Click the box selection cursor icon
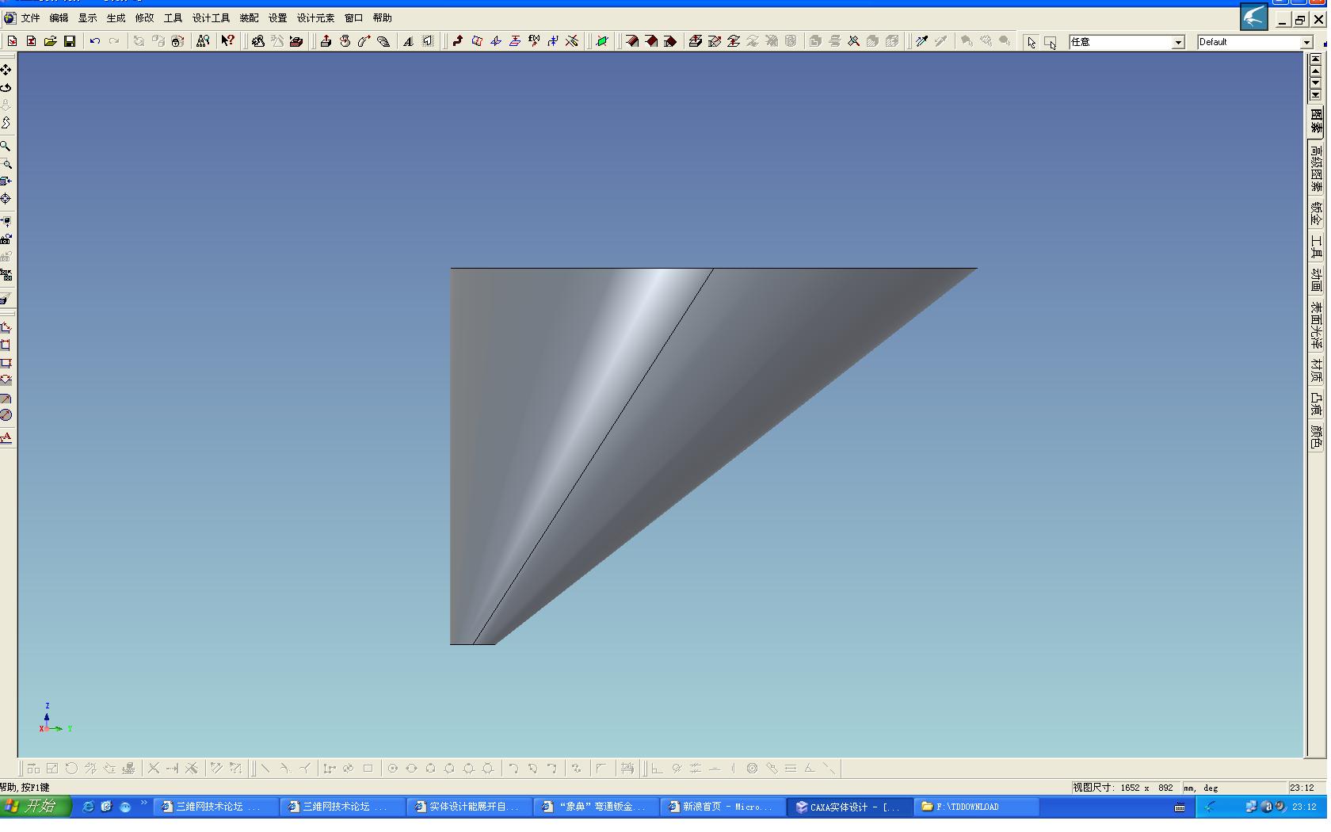 [x=1050, y=42]
